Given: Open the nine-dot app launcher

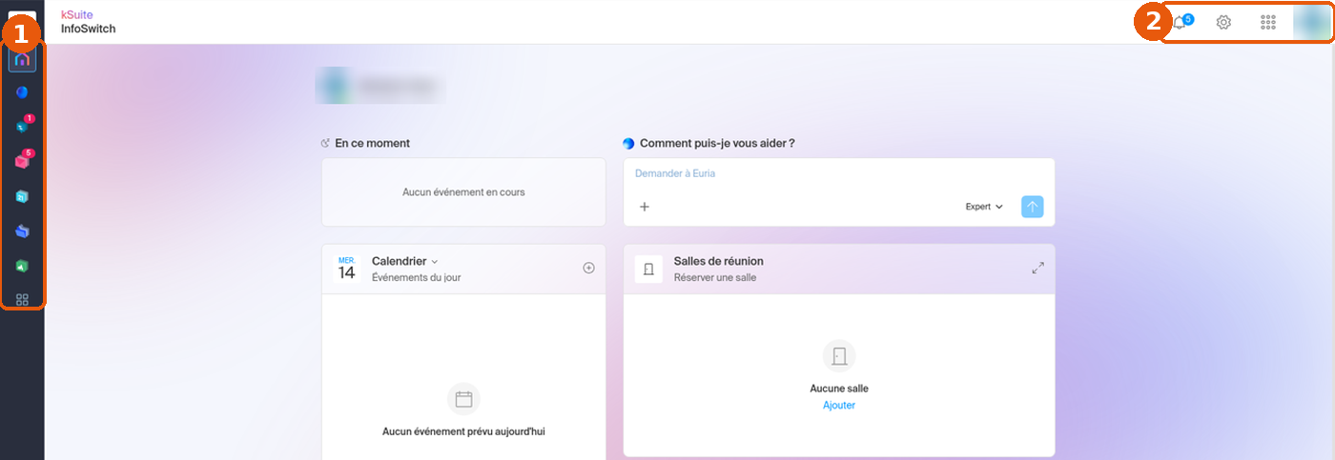Looking at the screenshot, I should click(x=1268, y=22).
